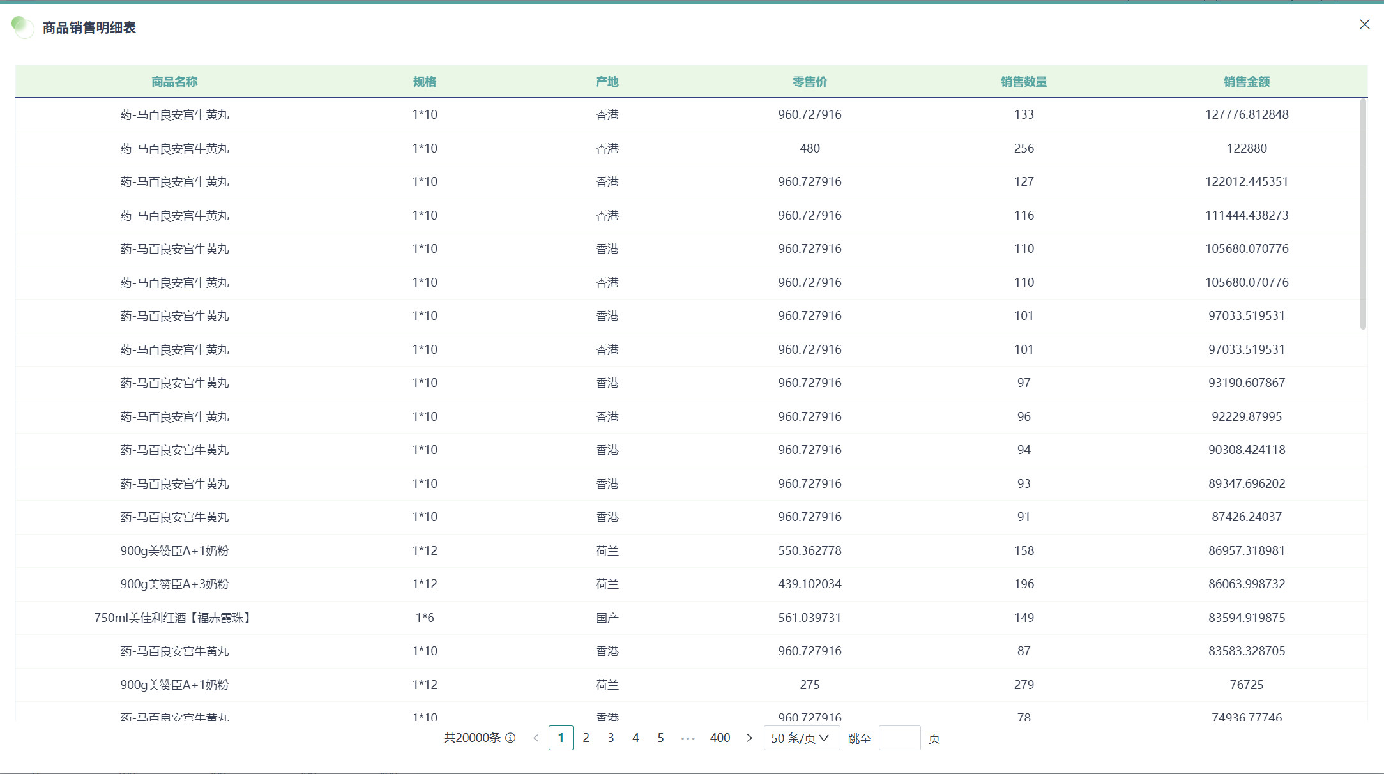The height and width of the screenshot is (774, 1384).
Task: Go to page 4
Action: click(635, 738)
